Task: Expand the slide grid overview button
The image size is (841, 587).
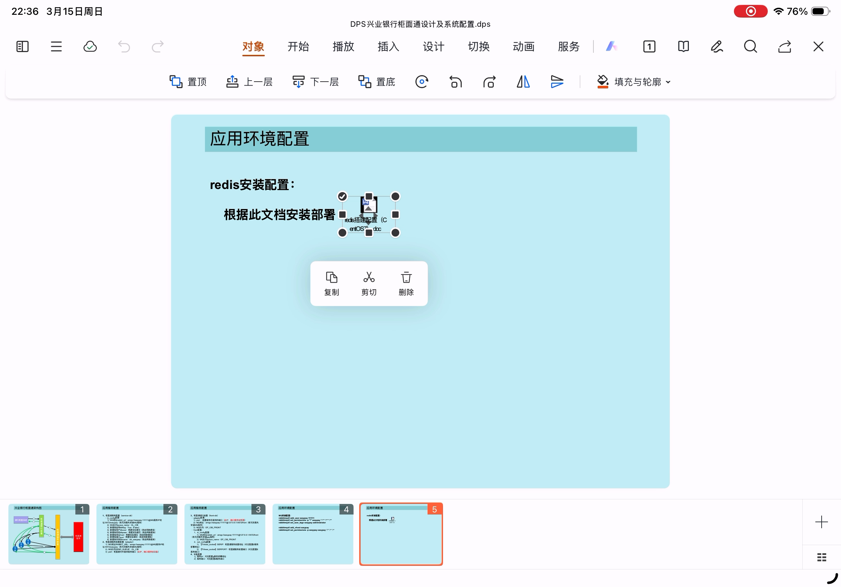Action: pos(822,557)
